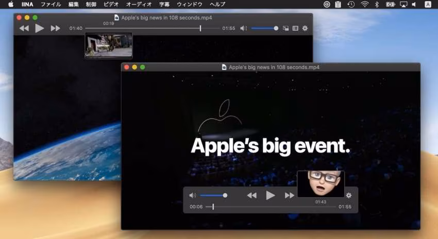The height and width of the screenshot is (239, 438).
Task: Click 01:55 duration in the front controller
Action: [x=345, y=207]
